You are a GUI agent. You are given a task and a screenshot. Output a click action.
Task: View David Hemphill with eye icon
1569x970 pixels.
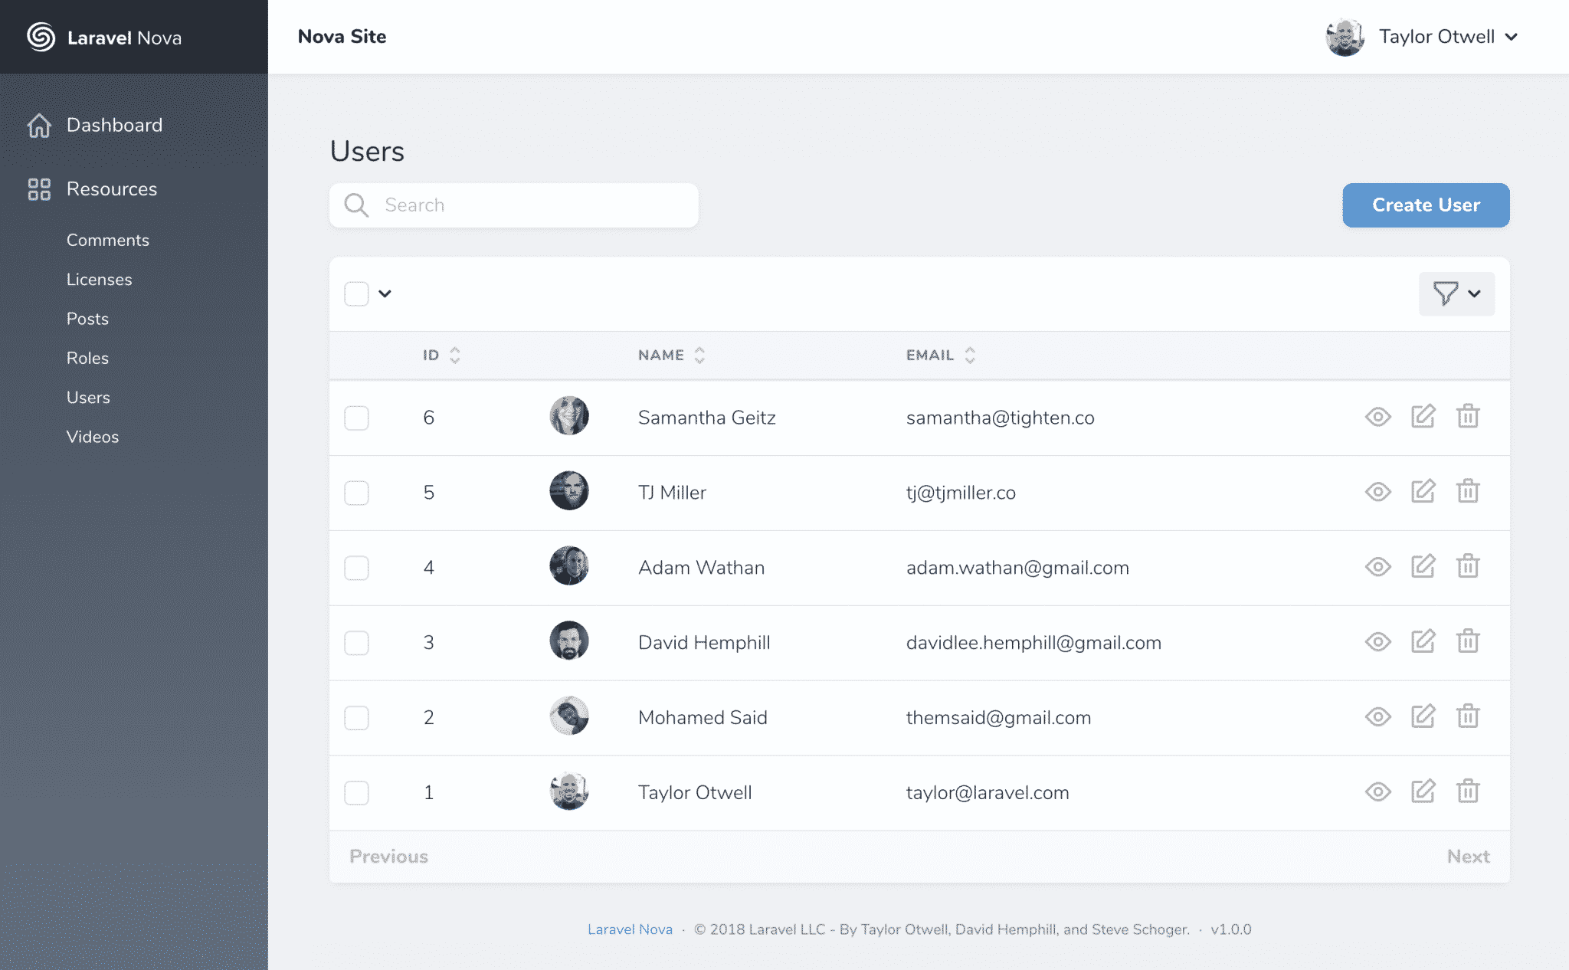(x=1377, y=642)
